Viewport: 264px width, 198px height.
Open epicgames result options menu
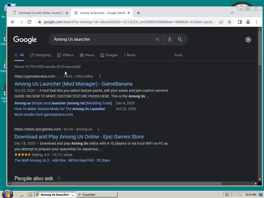(x=98, y=129)
